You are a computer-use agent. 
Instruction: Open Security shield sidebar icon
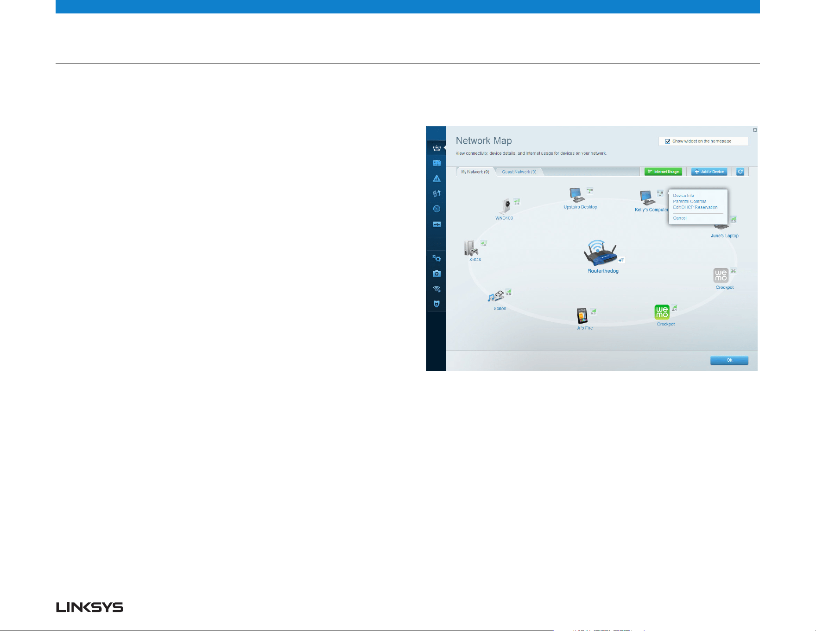[x=436, y=304]
